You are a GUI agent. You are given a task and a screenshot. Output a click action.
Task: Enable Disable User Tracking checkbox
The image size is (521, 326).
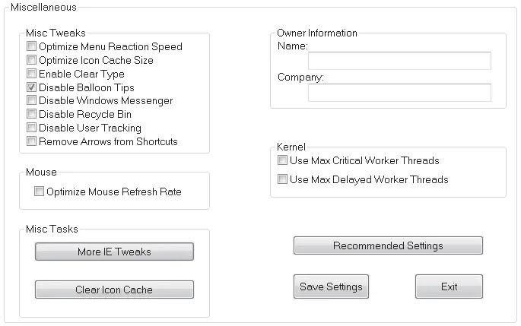[32, 128]
